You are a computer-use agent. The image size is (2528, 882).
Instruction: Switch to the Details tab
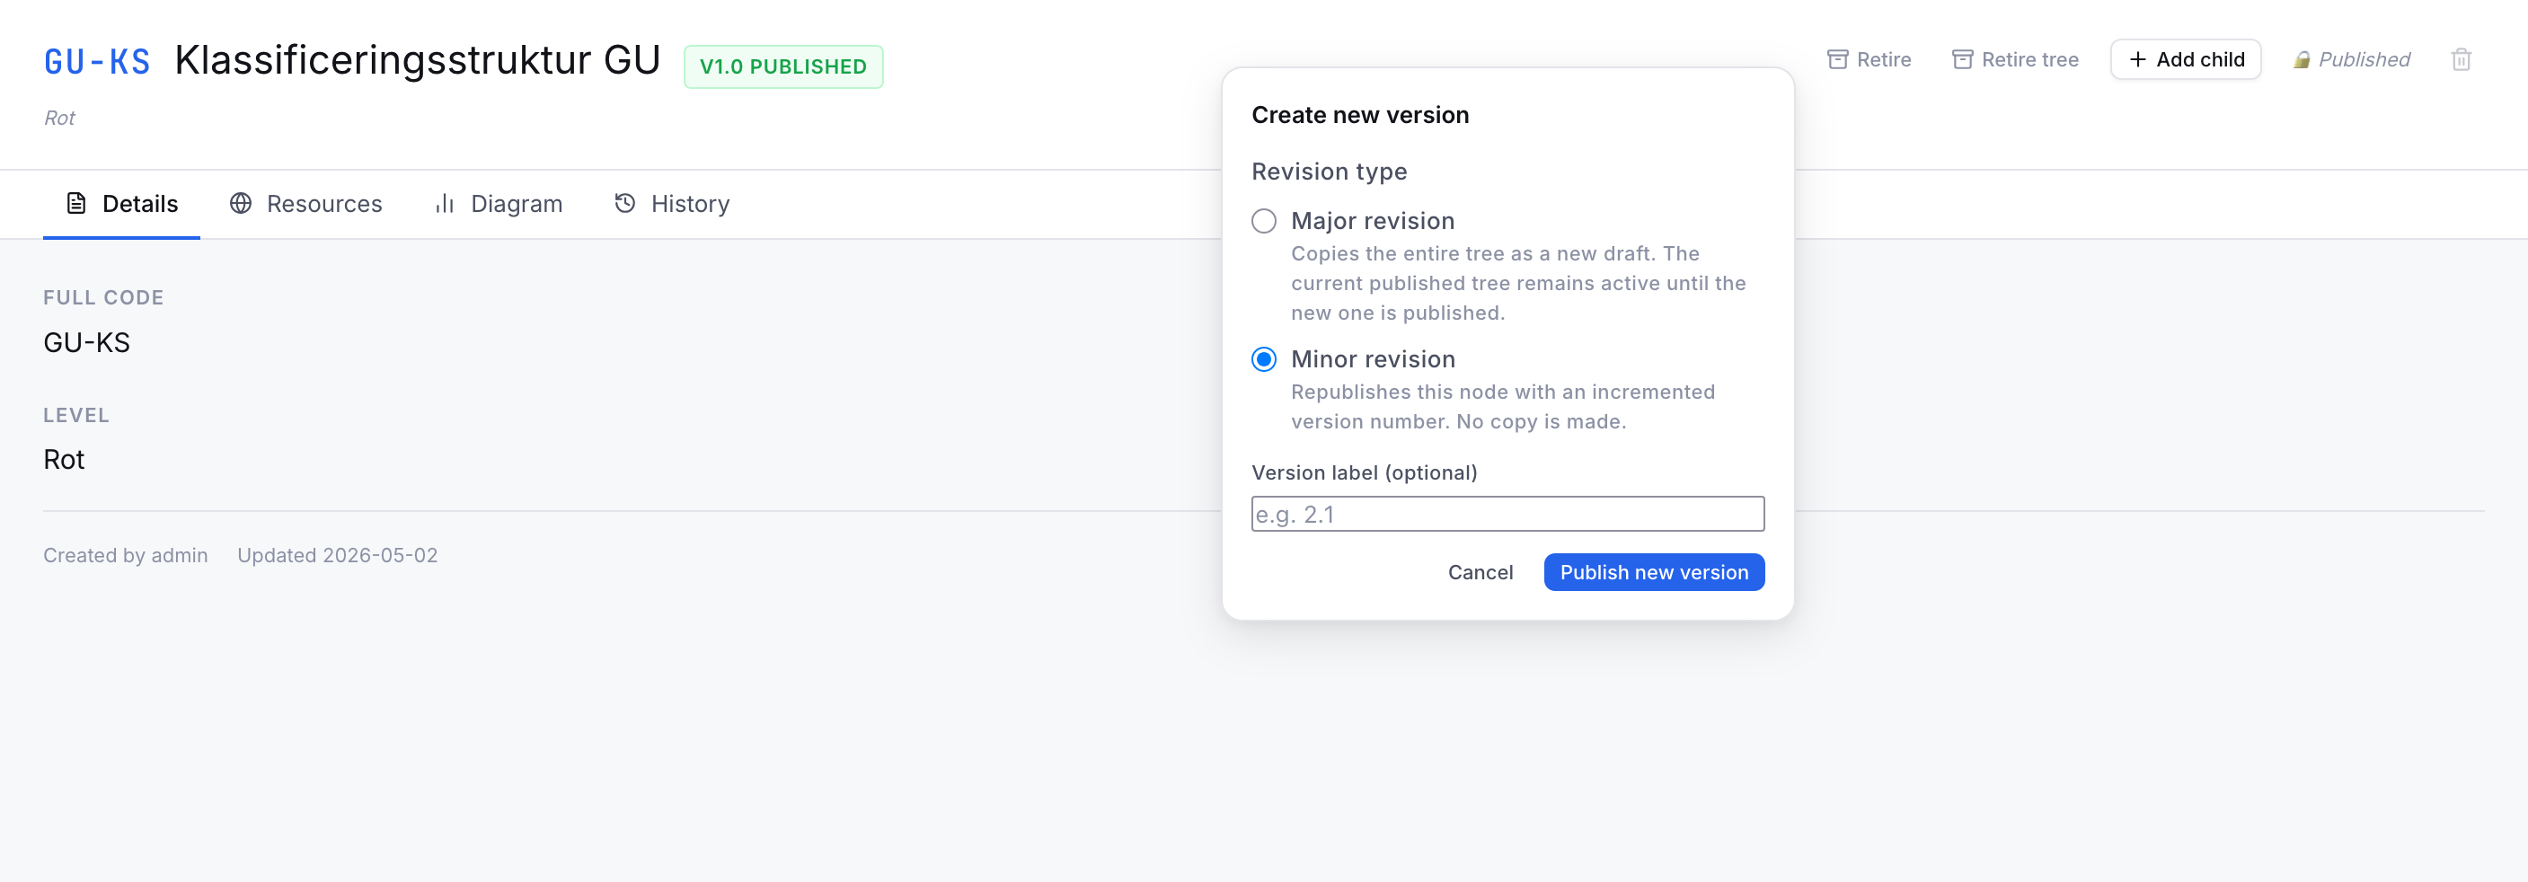[x=121, y=204]
